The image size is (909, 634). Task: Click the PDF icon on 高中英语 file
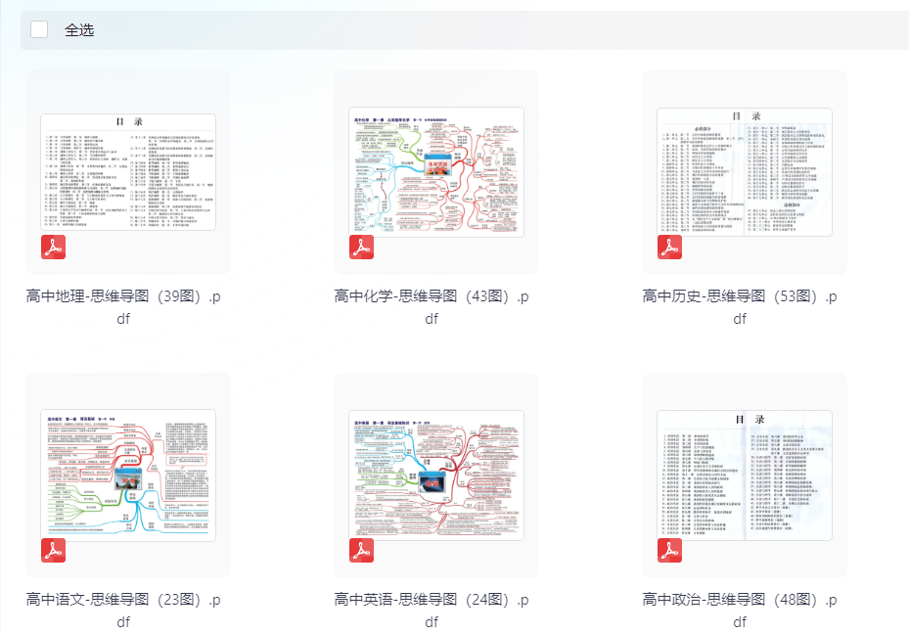point(361,551)
